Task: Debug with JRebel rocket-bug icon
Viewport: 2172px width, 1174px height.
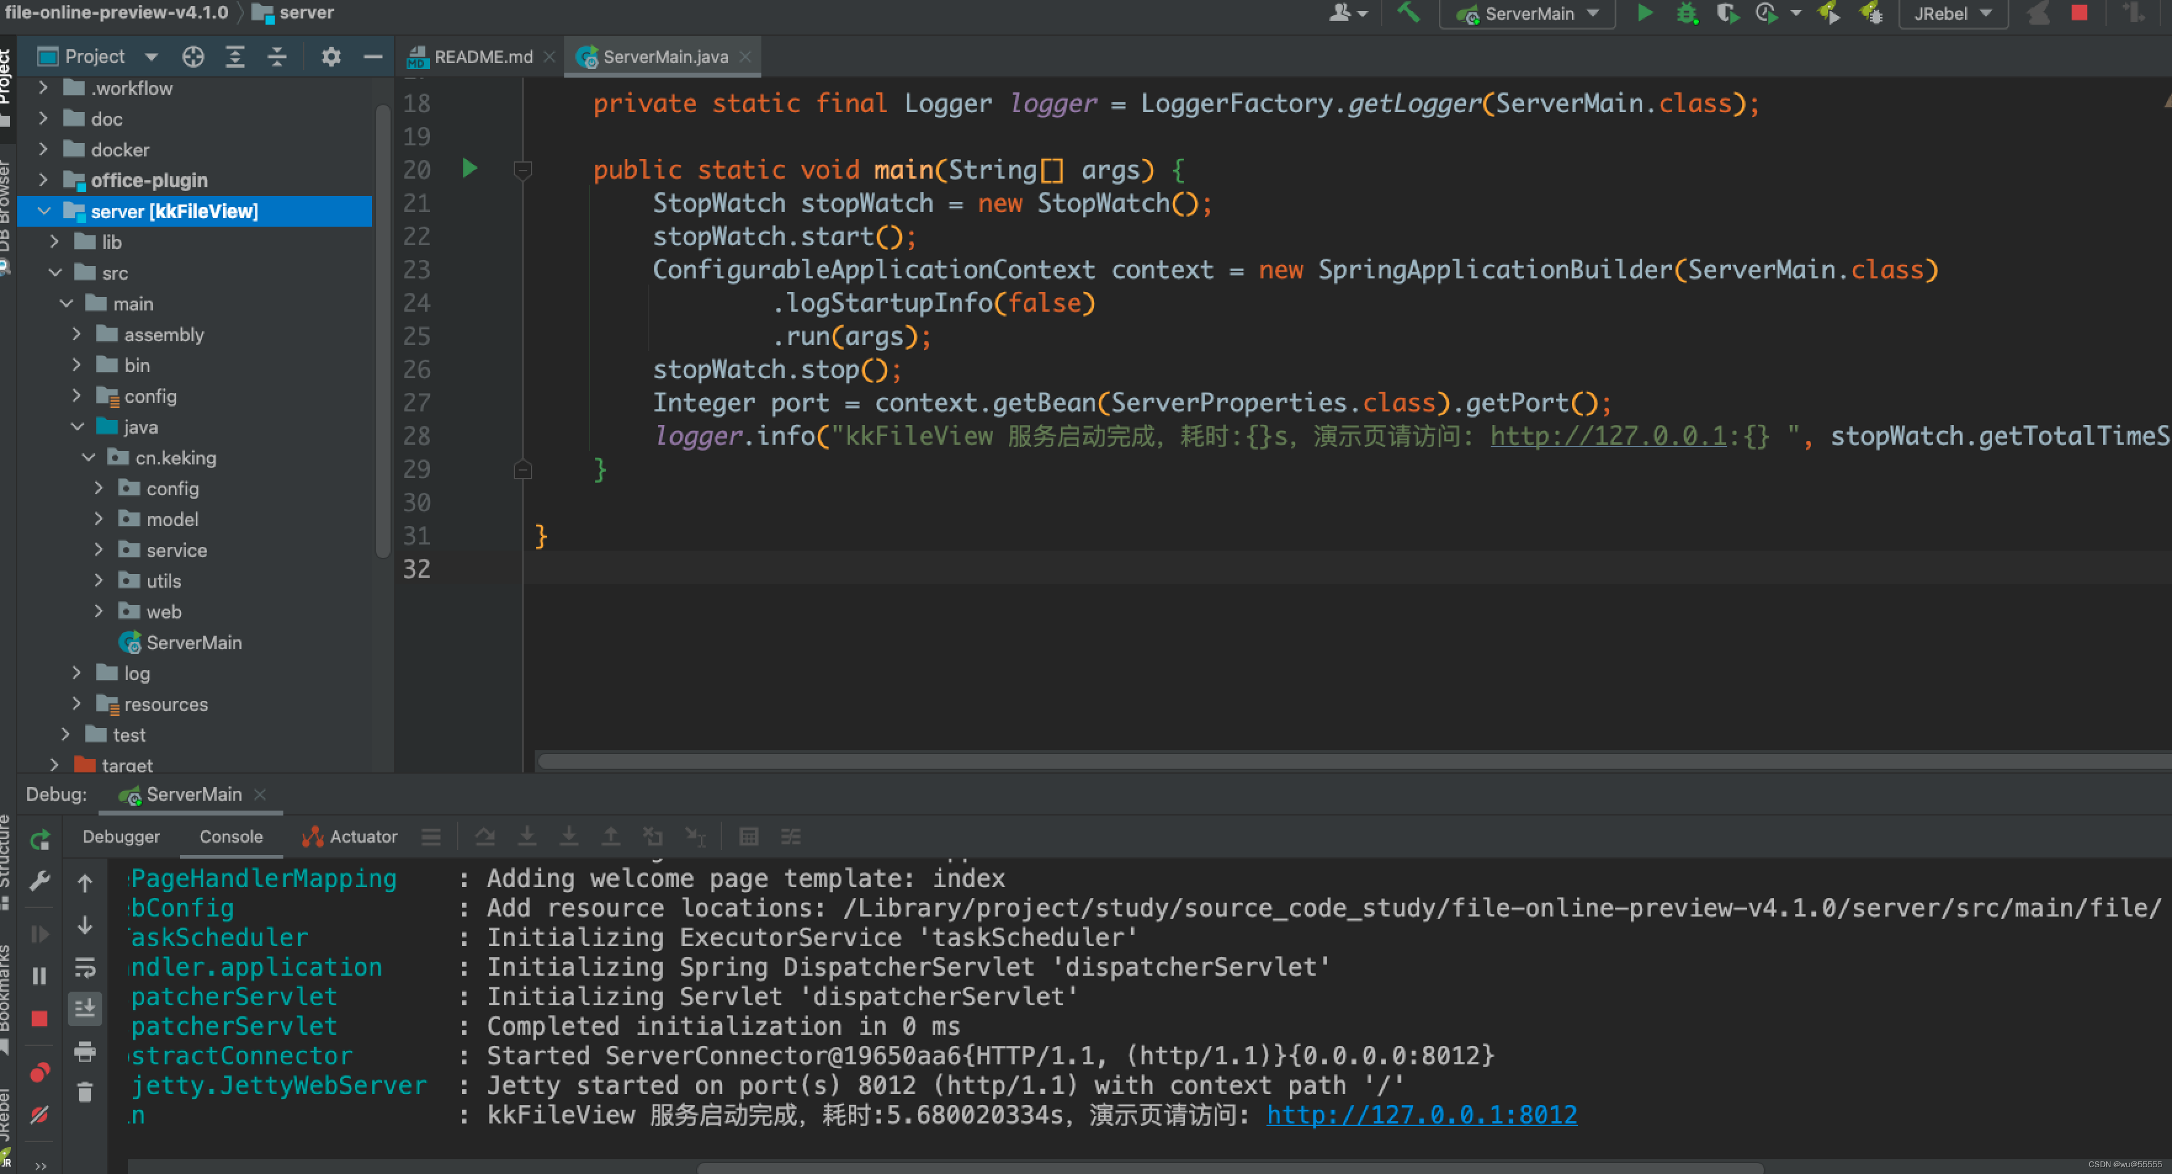Action: (1871, 13)
